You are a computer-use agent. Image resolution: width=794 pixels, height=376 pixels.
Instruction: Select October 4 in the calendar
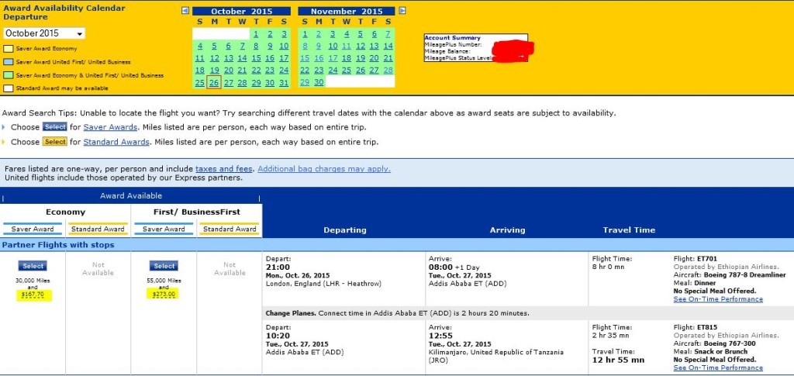(200, 46)
